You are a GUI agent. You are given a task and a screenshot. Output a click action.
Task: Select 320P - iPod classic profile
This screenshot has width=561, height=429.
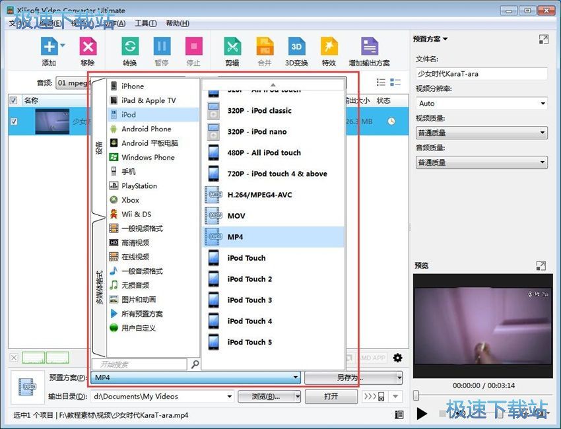click(273, 111)
